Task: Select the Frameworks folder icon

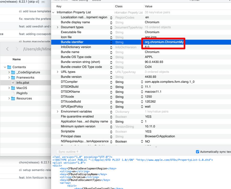Action: (x=13, y=78)
